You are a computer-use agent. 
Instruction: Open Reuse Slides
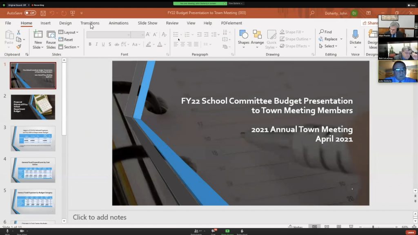pyautogui.click(x=51, y=40)
